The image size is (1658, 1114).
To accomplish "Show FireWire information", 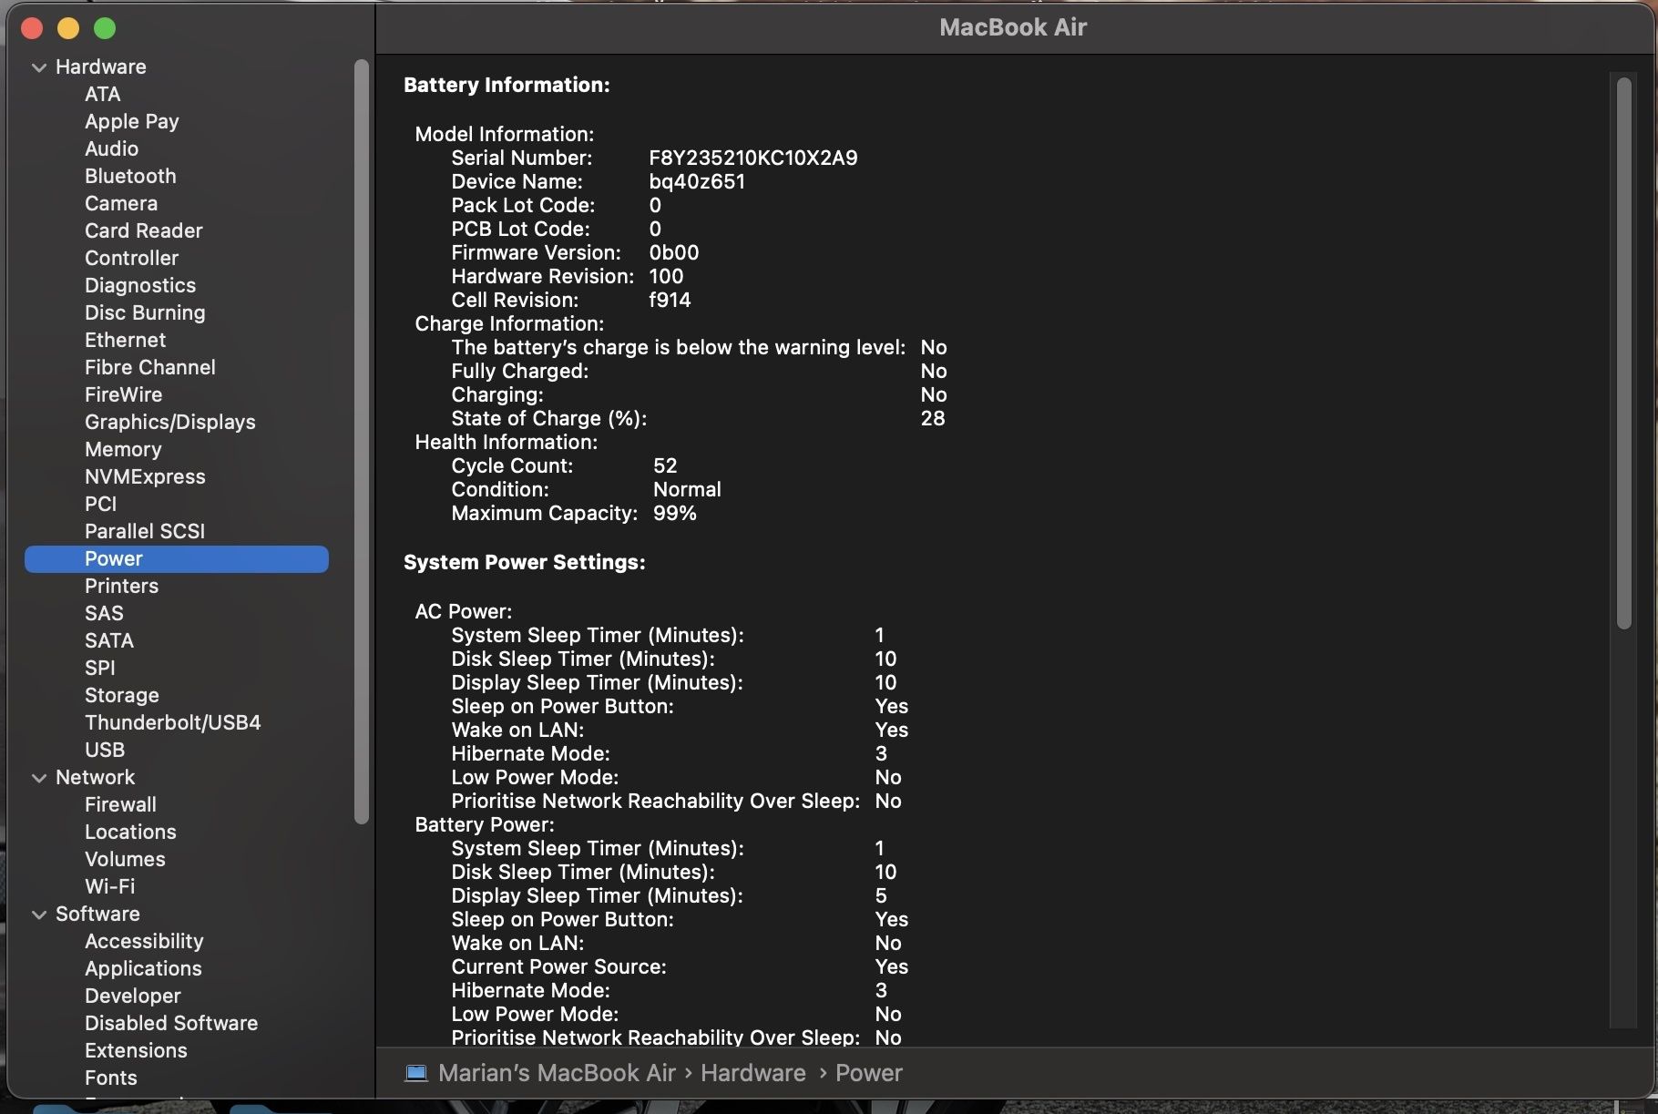I will [x=123, y=394].
